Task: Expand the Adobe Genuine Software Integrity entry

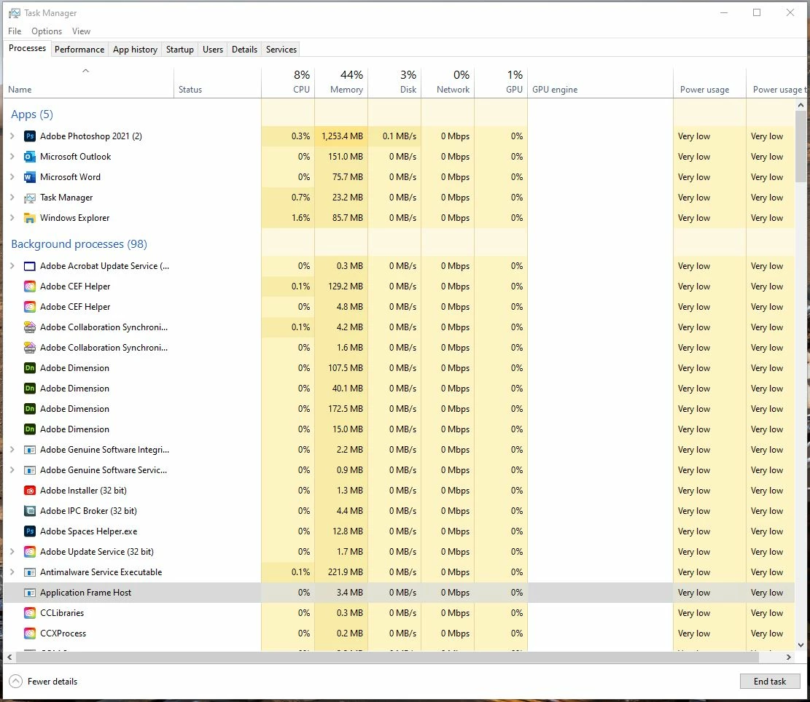Action: point(12,450)
